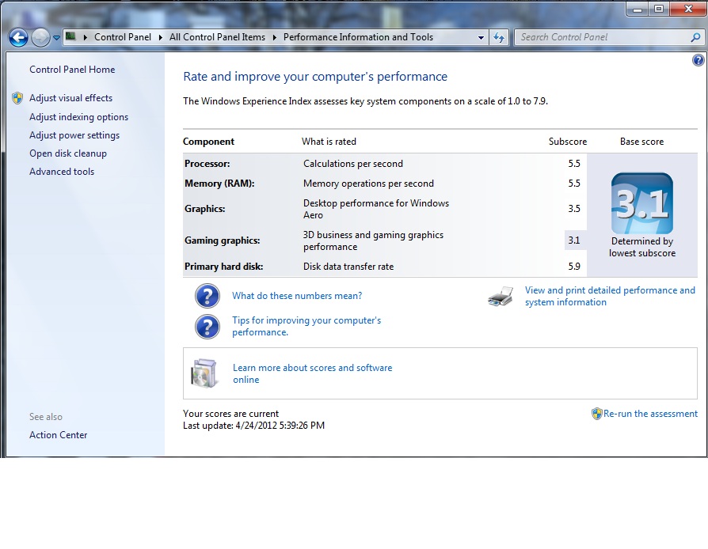This screenshot has width=708, height=549.
Task: Open Learn more about scores and software online
Action: coord(313,373)
